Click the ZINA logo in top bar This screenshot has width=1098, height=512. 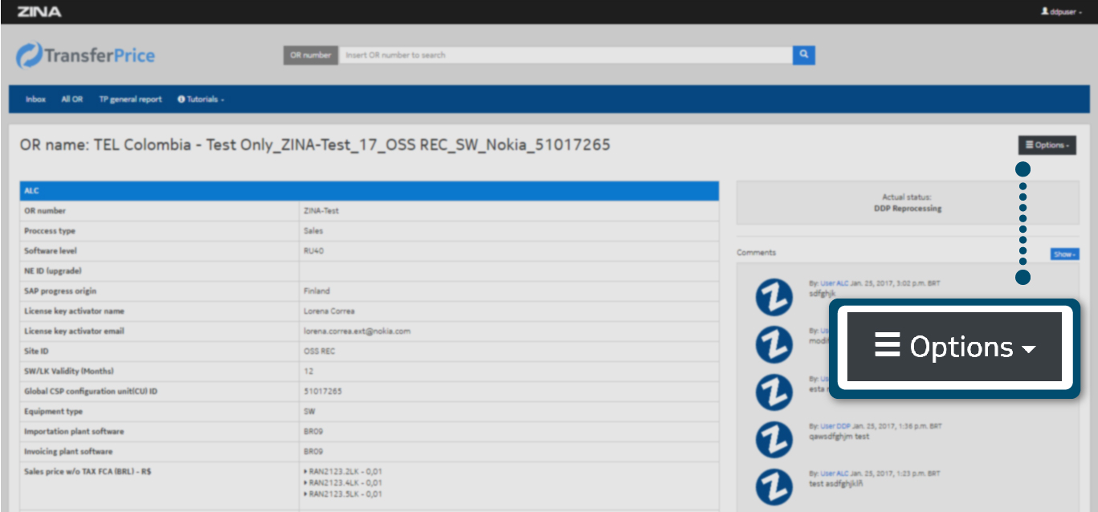pos(39,11)
